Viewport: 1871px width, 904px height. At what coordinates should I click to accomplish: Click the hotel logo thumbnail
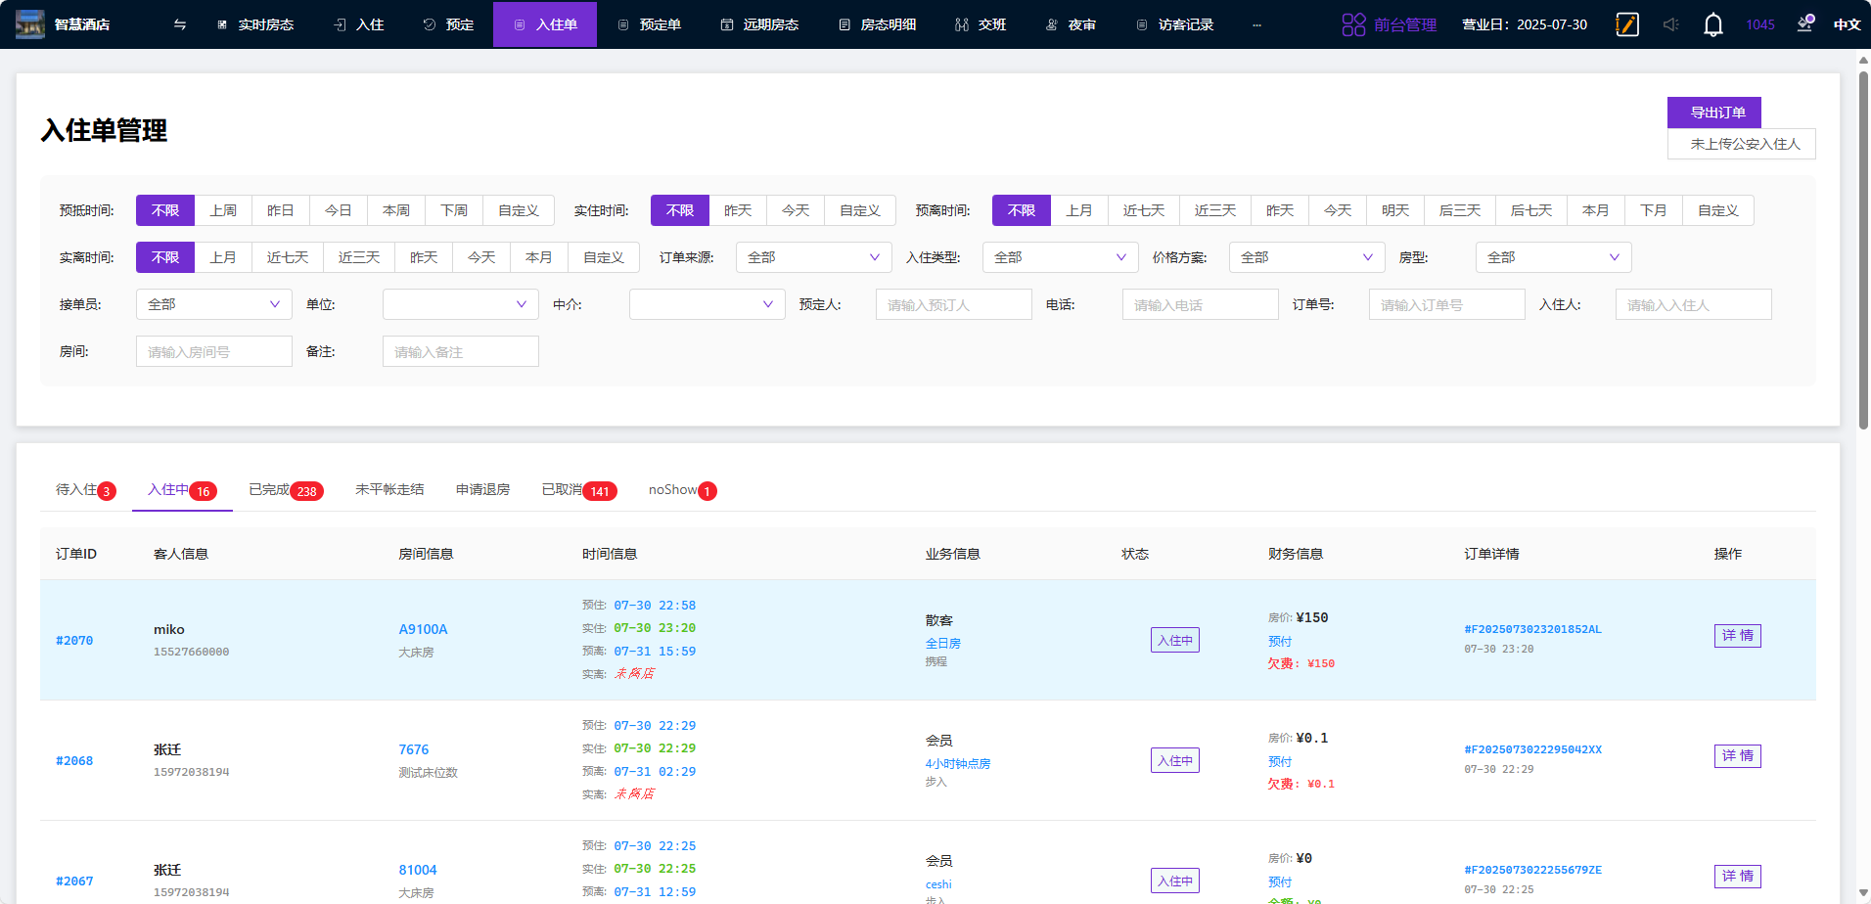click(x=30, y=24)
